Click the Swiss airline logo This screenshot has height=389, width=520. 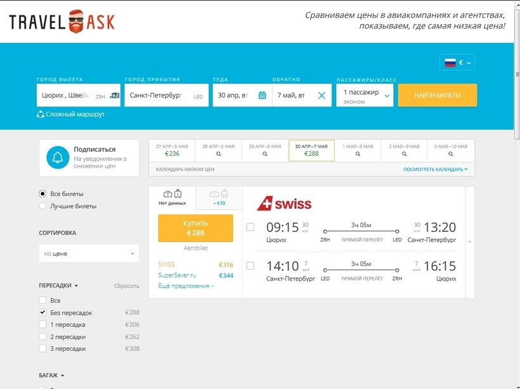[284, 204]
